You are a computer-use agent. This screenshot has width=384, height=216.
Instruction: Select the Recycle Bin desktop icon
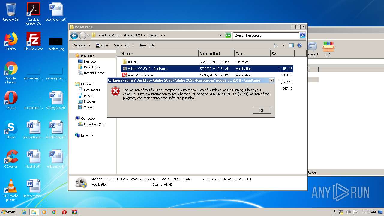click(11, 12)
